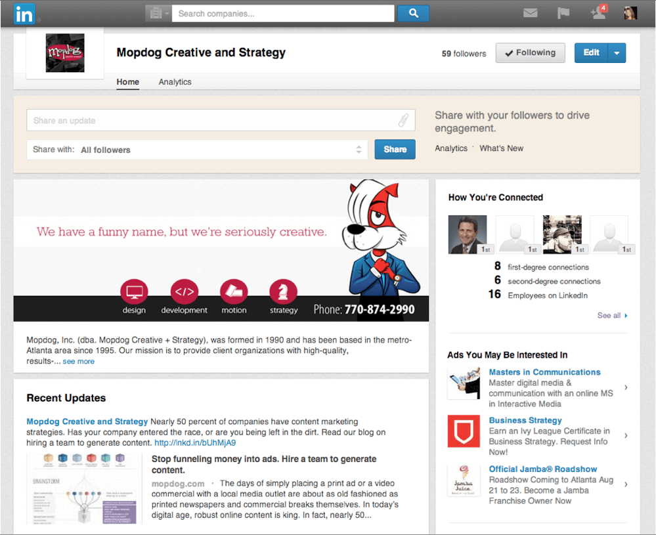656x535 pixels.
Task: Click the Edit button
Action: [591, 53]
